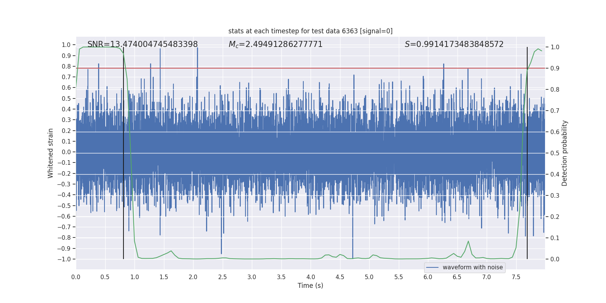Viewport: 606px width, 303px height.
Task: Click the −0.6 tick on the Whitened strain axis
Action: [x=64, y=216]
